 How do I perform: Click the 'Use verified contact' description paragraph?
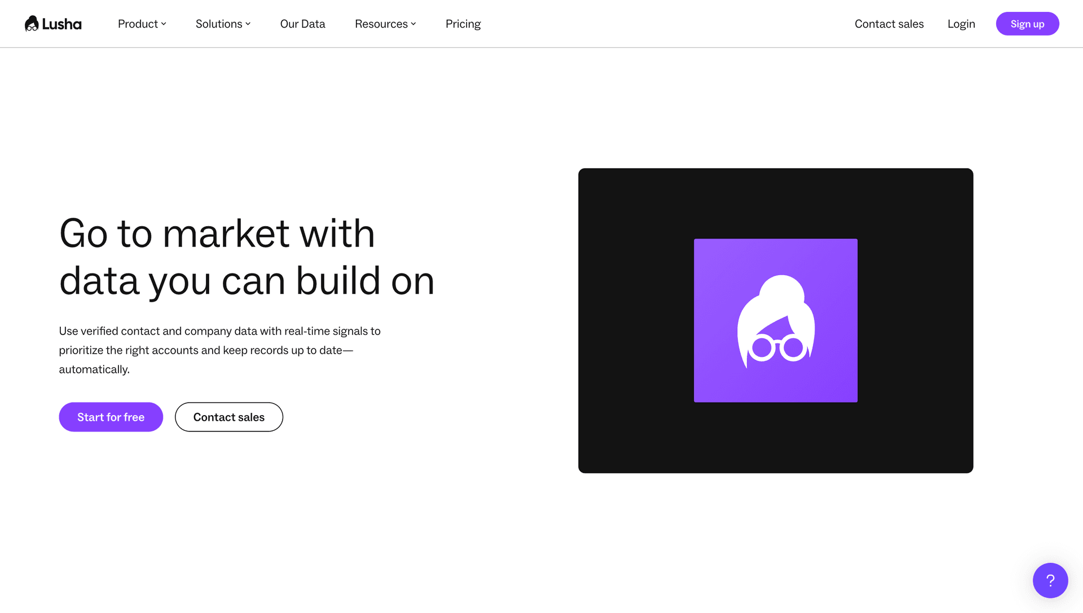tap(219, 350)
